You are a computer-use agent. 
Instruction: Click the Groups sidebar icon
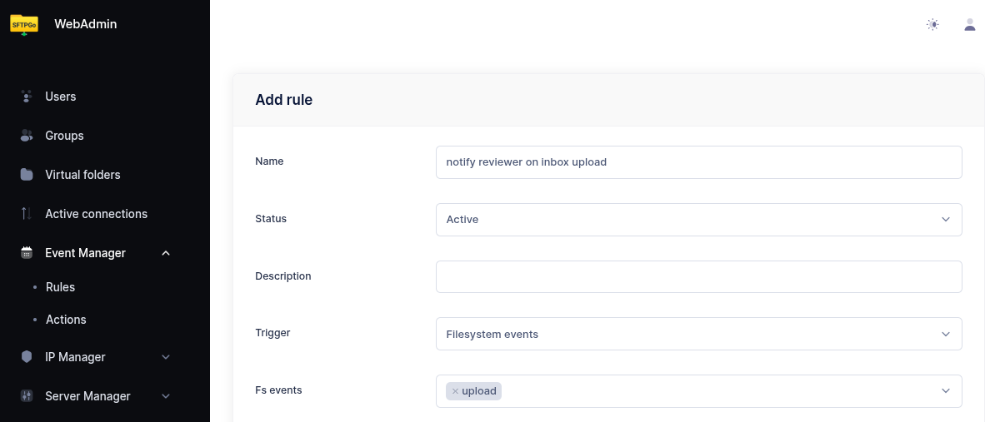[x=27, y=136]
